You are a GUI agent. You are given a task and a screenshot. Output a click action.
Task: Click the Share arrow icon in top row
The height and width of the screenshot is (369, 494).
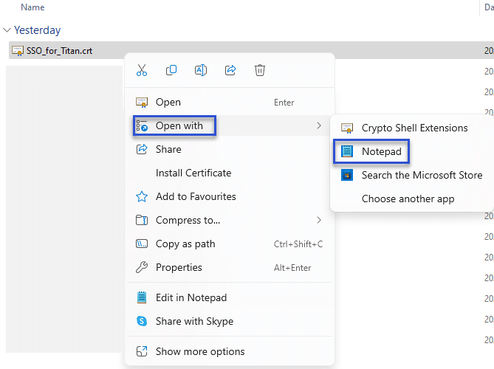(x=230, y=70)
